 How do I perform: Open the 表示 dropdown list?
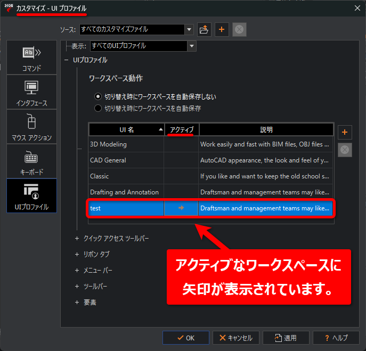coord(192,46)
